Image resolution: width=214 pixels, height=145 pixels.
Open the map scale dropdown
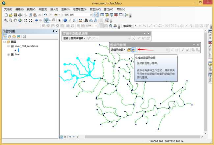point(91,15)
